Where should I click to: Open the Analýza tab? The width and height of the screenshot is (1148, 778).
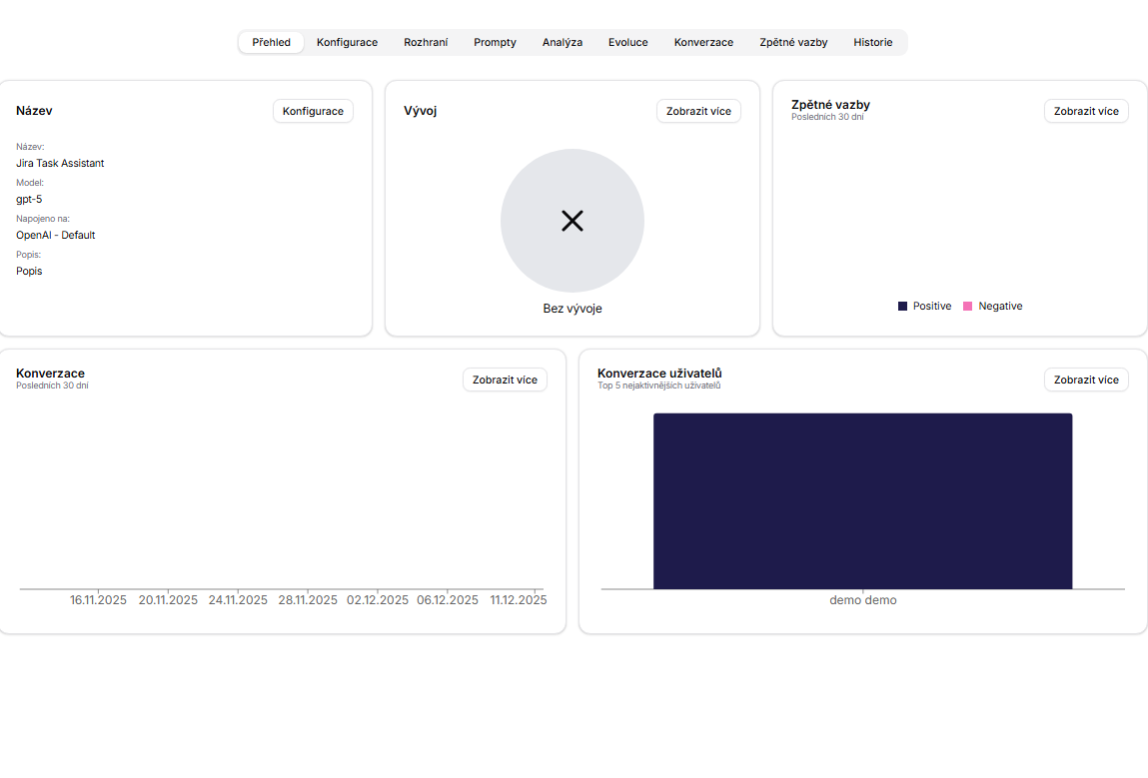562,42
